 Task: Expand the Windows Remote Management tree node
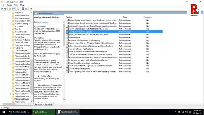pos(11,94)
